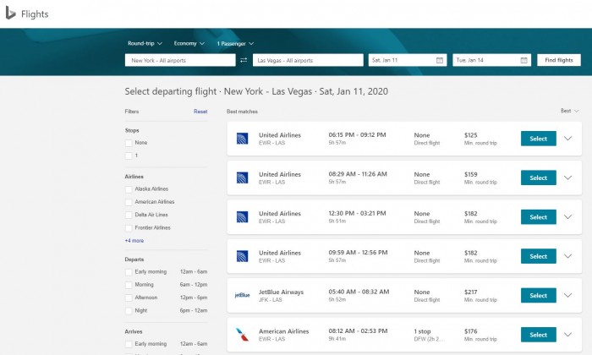This screenshot has height=355, width=592.
Task: Open the Economy class dropdown
Action: [x=189, y=43]
